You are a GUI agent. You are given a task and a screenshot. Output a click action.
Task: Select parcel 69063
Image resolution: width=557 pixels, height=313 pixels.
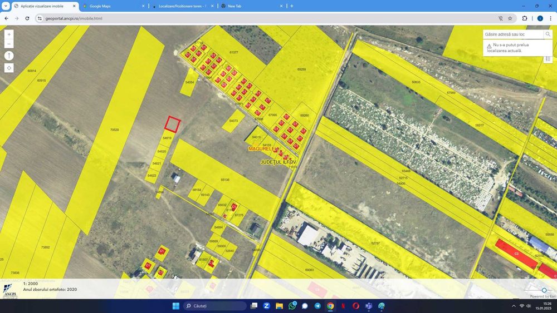click(x=309, y=270)
